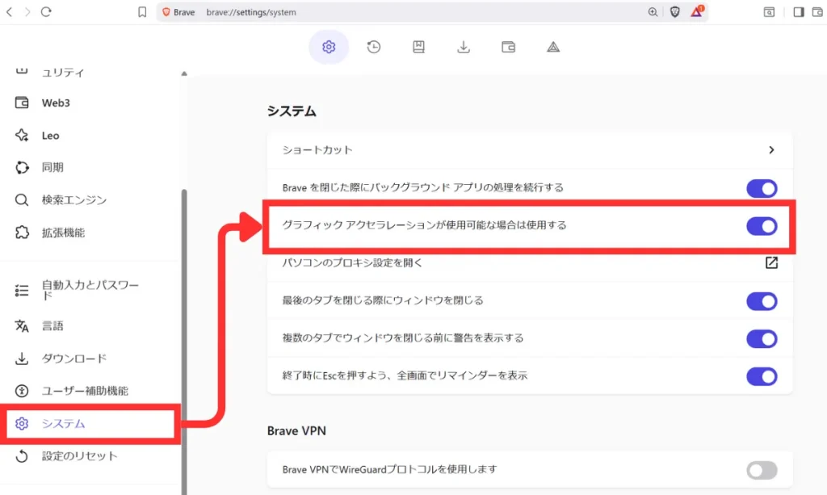Disable continuing background apps when Brave closes
Screen dimensions: 827x495
760,188
